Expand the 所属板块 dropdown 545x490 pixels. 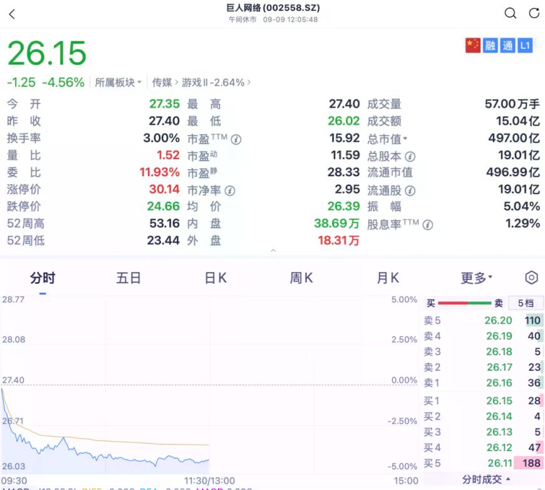pyautogui.click(x=118, y=83)
